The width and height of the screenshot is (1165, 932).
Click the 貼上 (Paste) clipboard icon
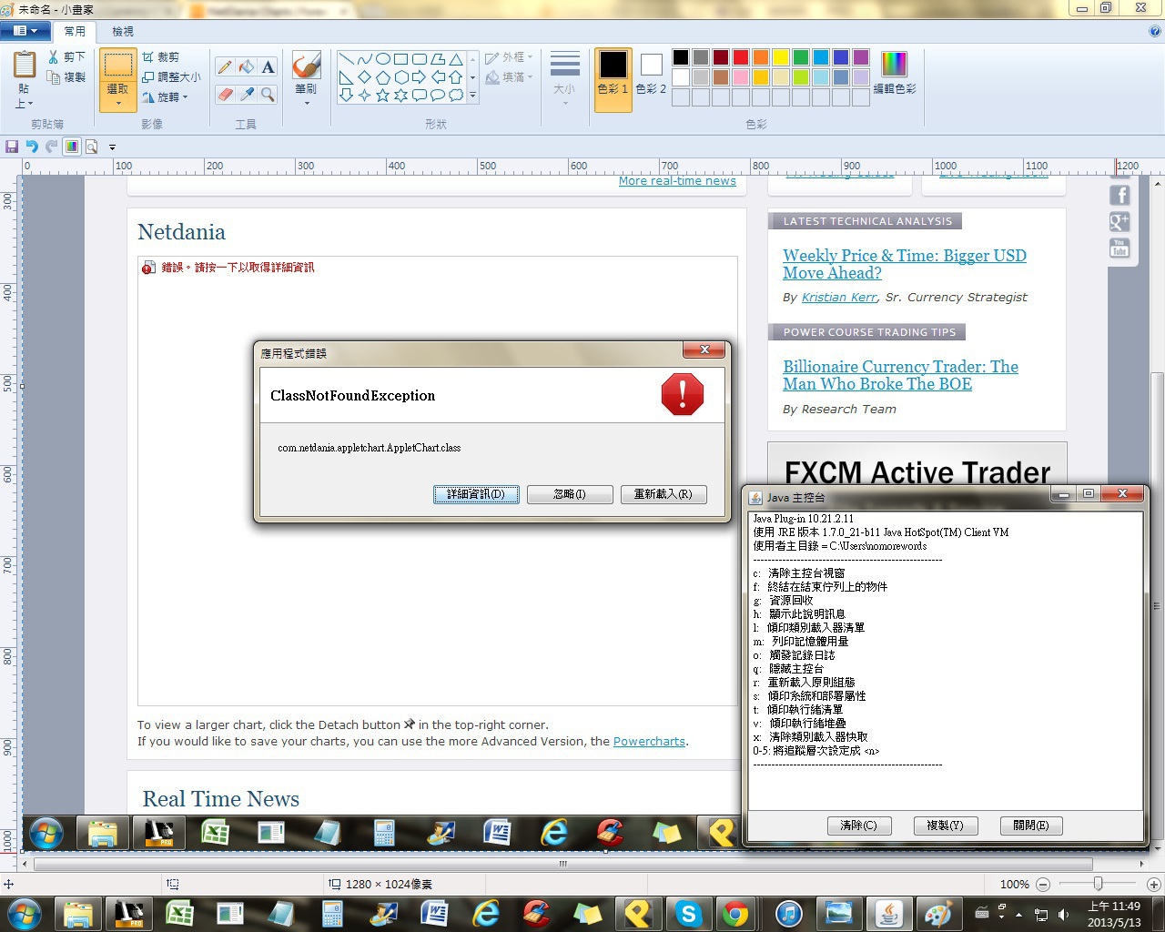point(24,66)
